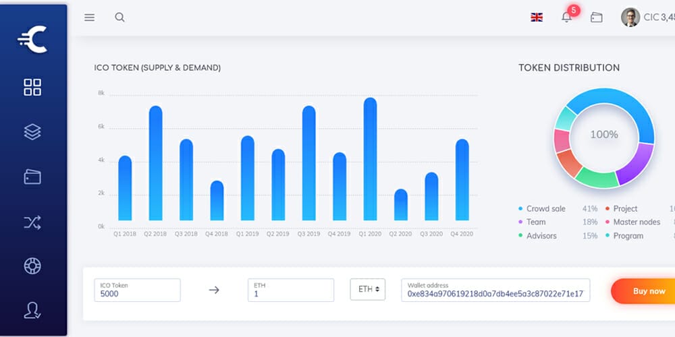
Task: Click the Crowd sale legend color dot
Action: point(520,209)
